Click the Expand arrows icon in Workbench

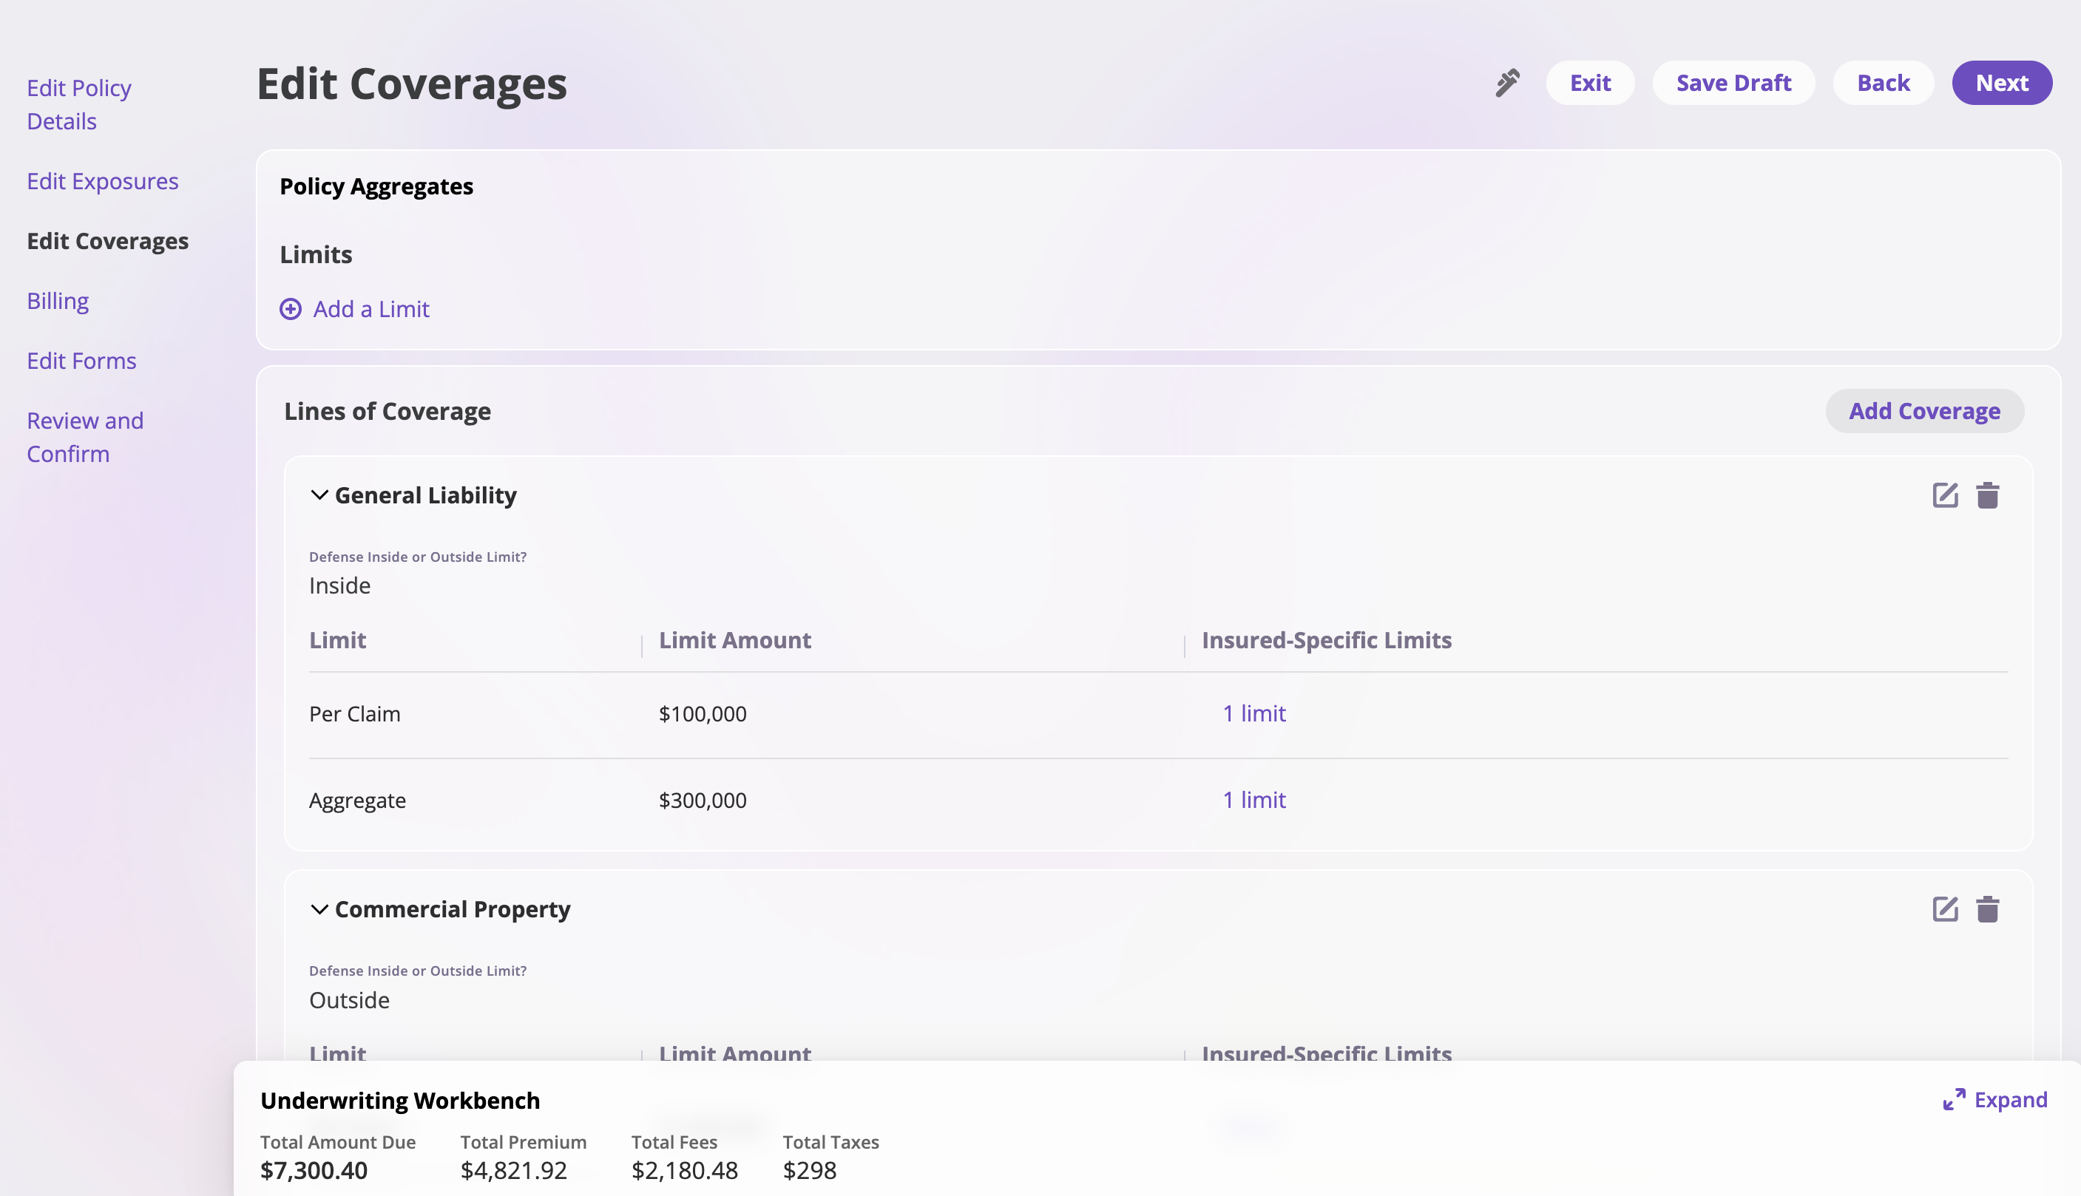click(1954, 1099)
